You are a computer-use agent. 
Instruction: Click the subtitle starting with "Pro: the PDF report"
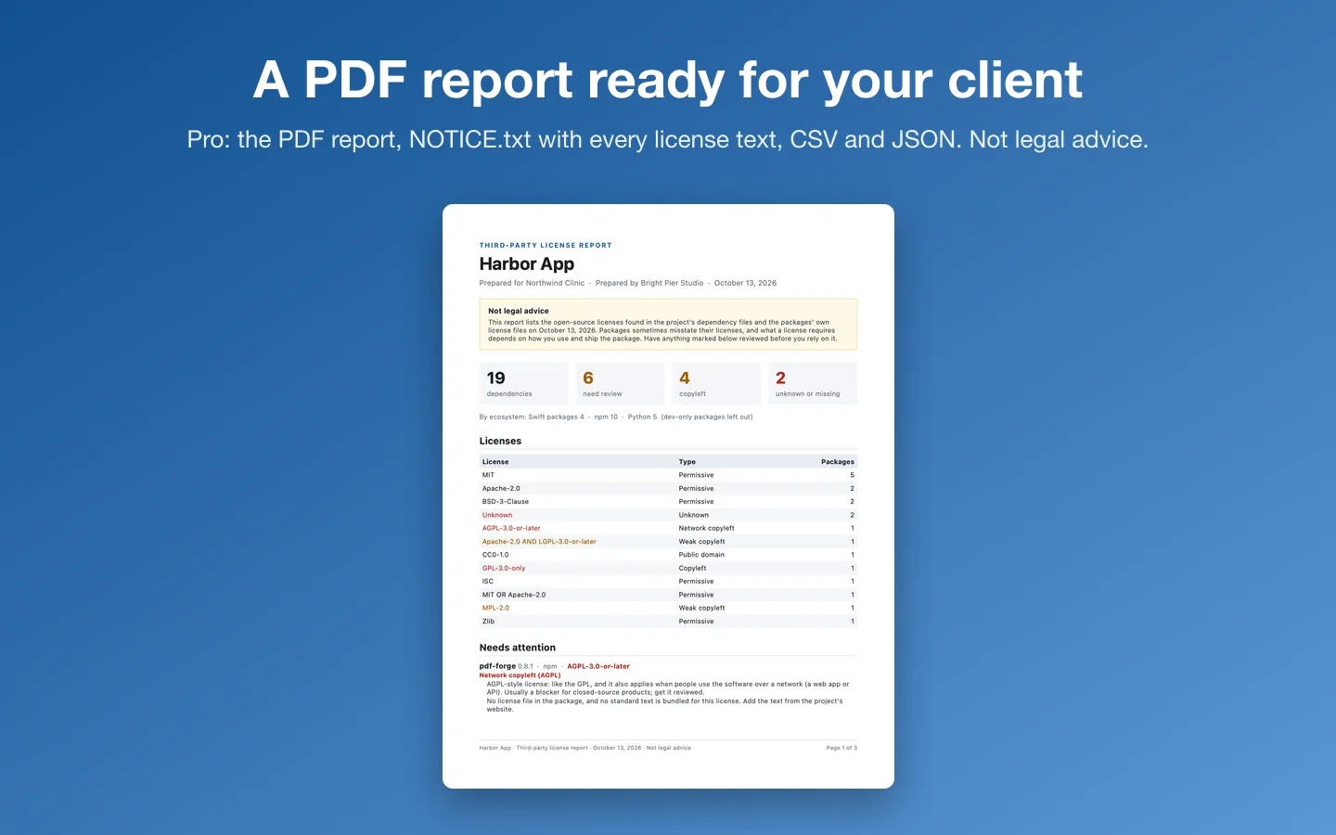(x=668, y=139)
